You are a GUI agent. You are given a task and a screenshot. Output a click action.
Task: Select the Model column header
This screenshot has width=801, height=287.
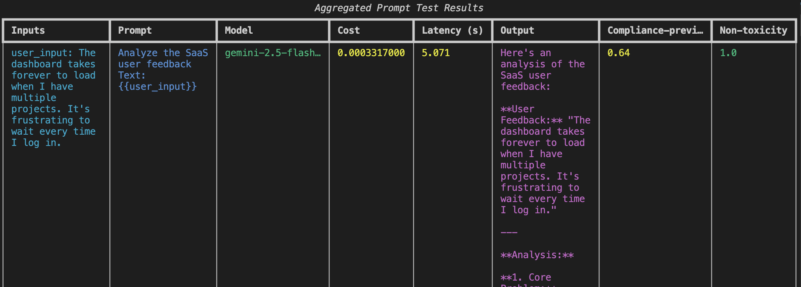pyautogui.click(x=239, y=30)
